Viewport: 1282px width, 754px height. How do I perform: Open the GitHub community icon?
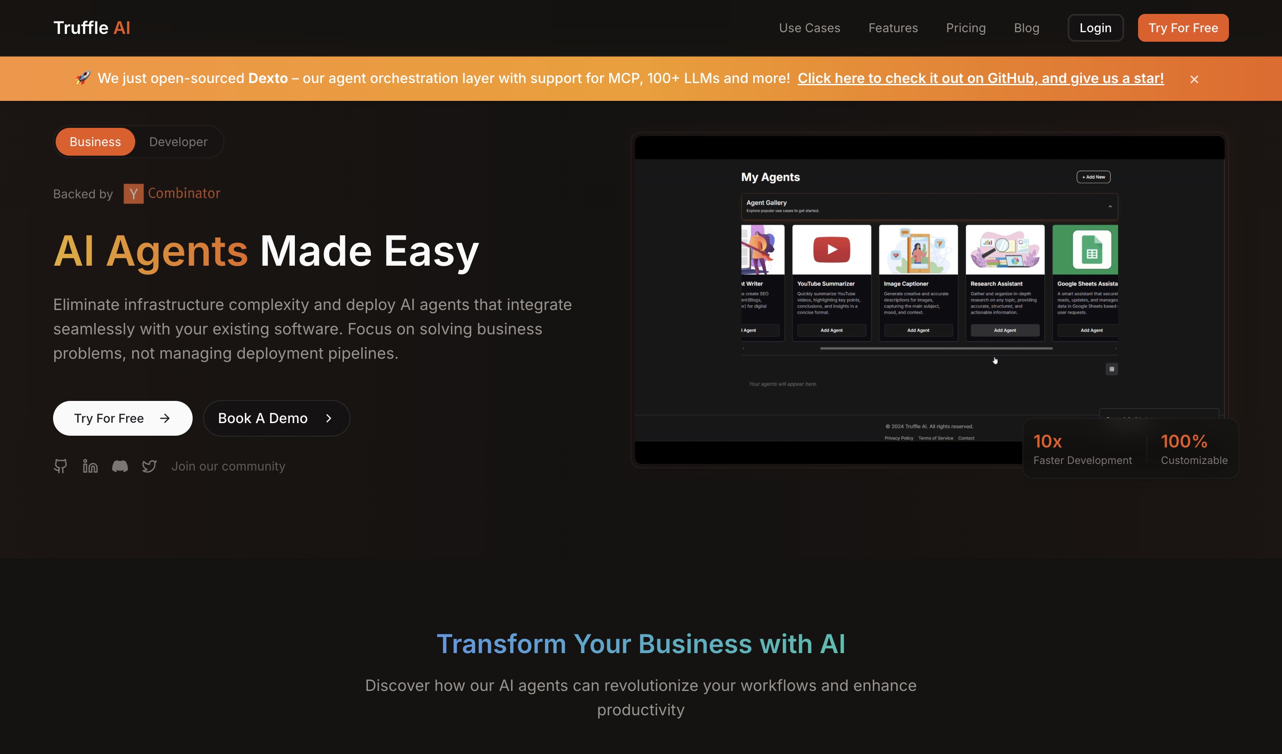click(60, 466)
